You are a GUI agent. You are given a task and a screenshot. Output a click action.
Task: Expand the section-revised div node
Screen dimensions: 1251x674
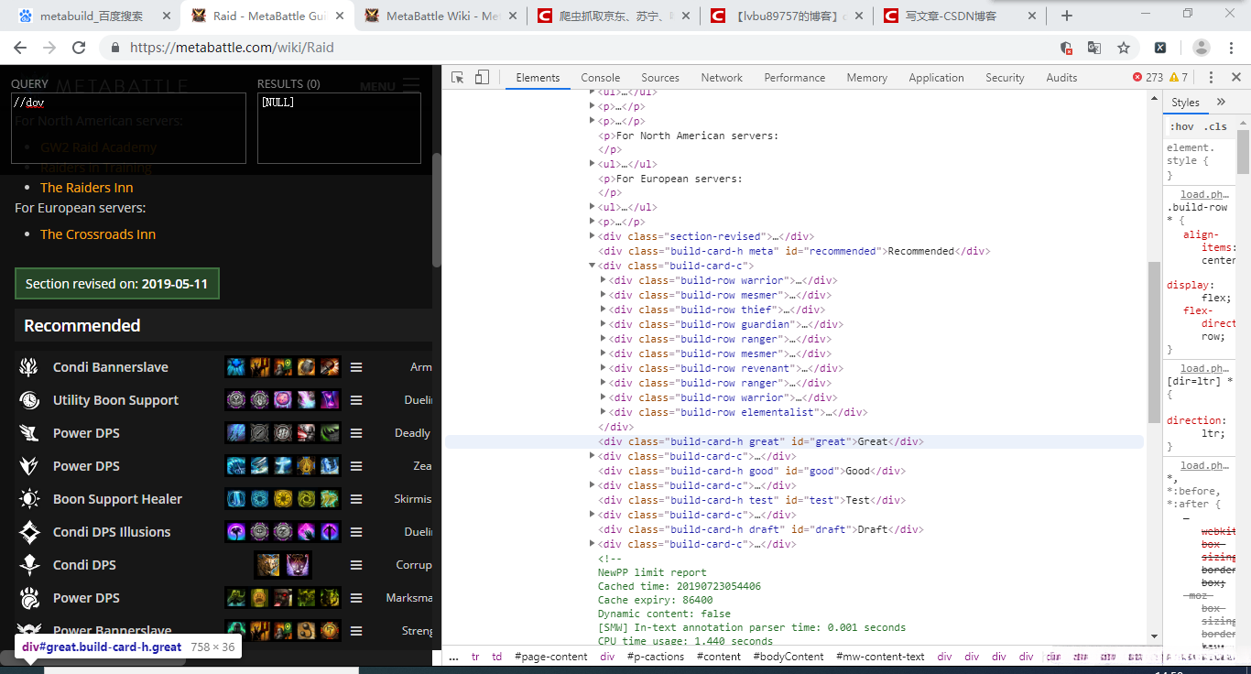pyautogui.click(x=593, y=236)
